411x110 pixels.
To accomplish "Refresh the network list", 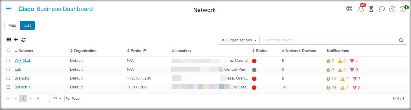I will click(24, 40).
